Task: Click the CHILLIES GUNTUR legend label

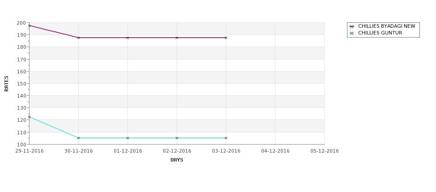Action: 380,33
